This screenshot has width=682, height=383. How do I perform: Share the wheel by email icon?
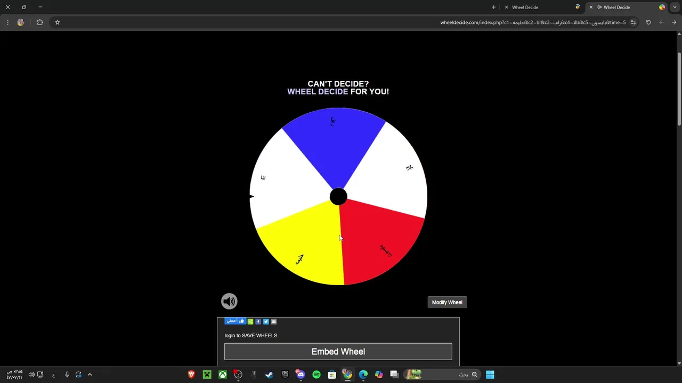[274, 321]
